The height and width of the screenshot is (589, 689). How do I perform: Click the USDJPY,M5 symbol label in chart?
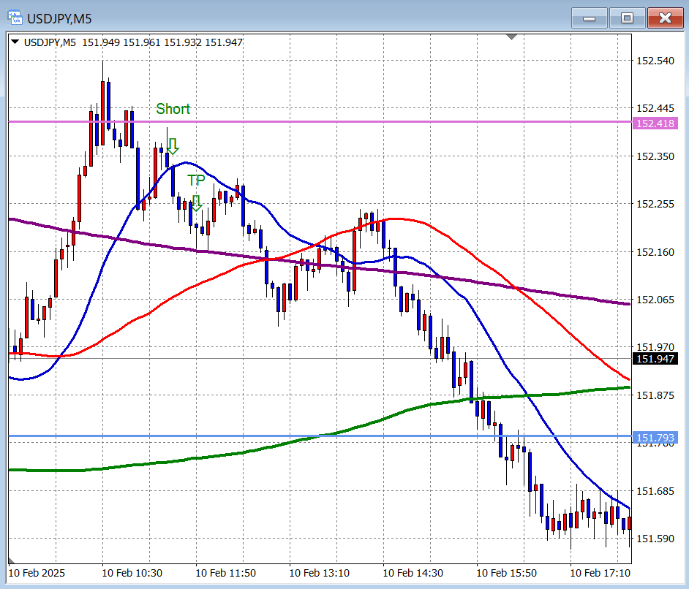pos(50,42)
